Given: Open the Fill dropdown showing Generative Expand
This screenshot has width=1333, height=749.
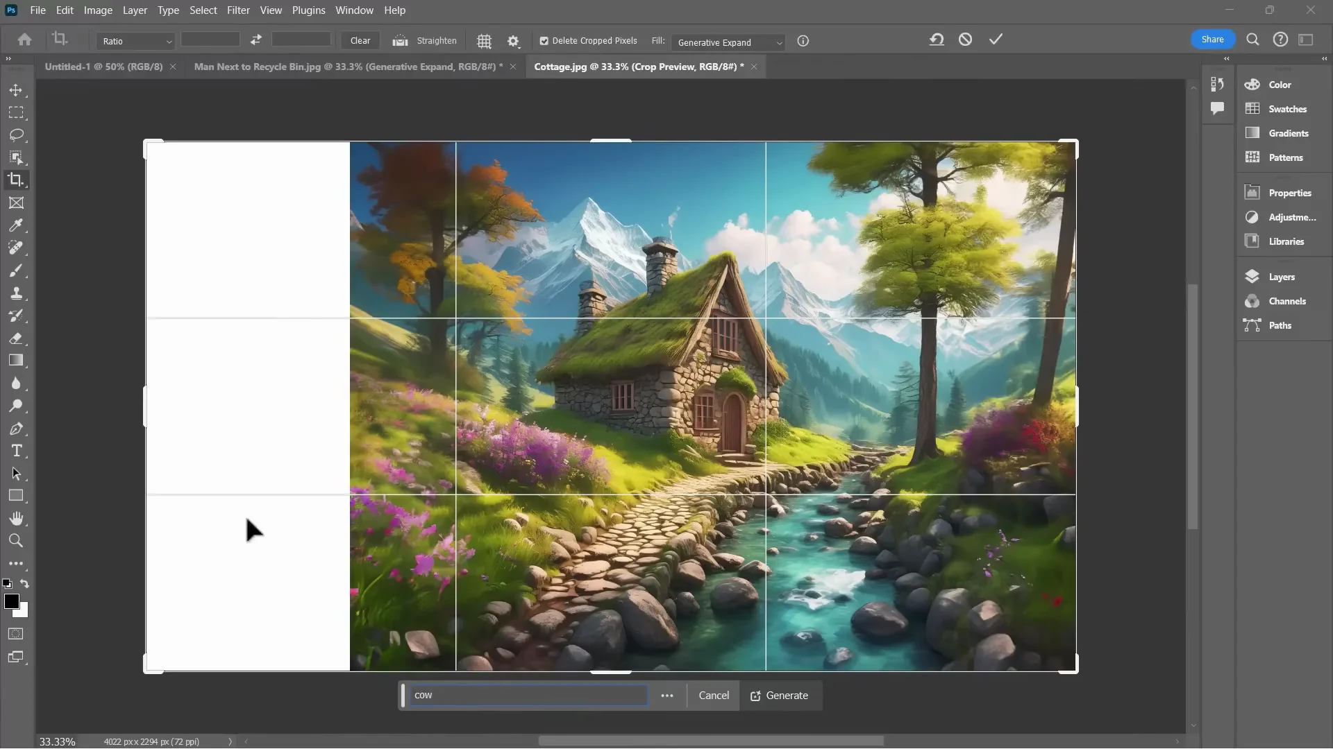Looking at the screenshot, I should coord(728,42).
